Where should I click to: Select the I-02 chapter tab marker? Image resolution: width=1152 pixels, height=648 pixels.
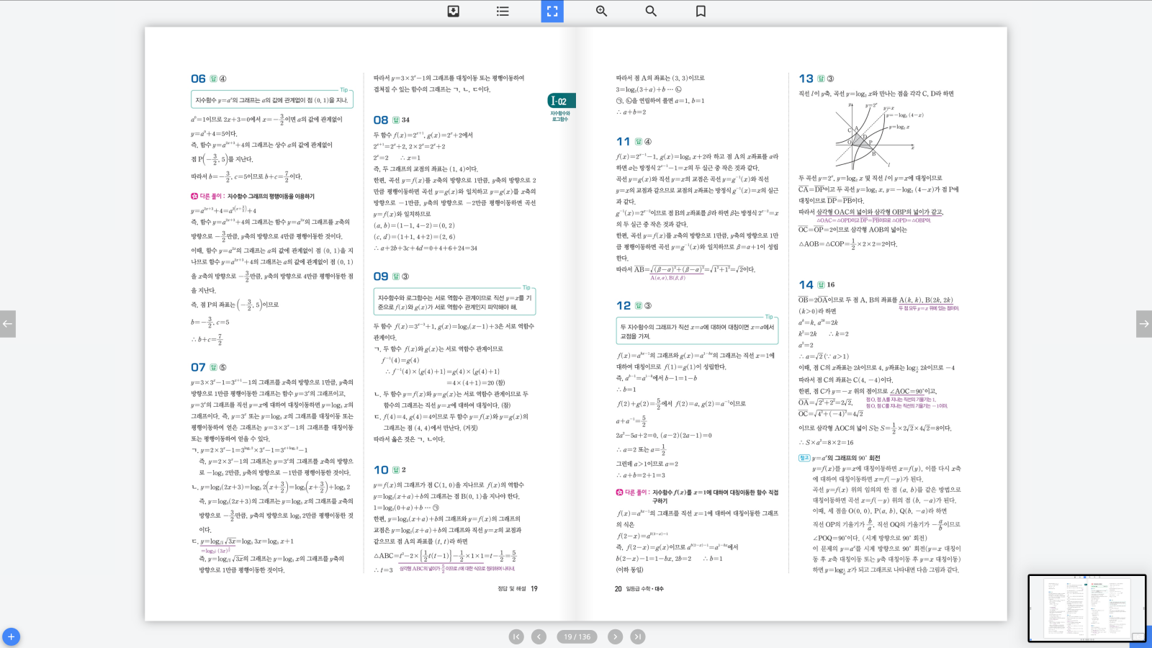click(x=561, y=102)
